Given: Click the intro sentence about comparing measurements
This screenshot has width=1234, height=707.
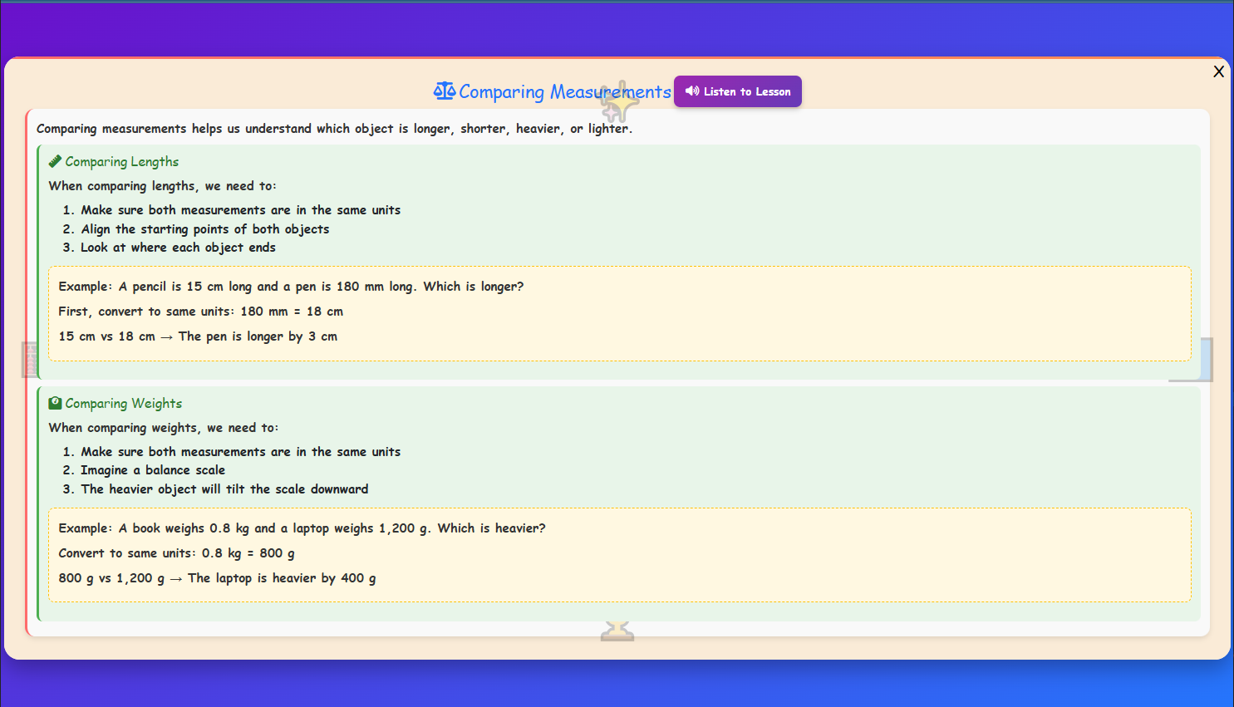Looking at the screenshot, I should [x=334, y=129].
